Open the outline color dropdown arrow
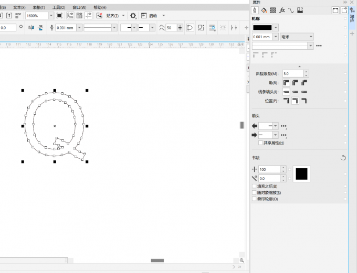357x273 pixels. (x=276, y=27)
